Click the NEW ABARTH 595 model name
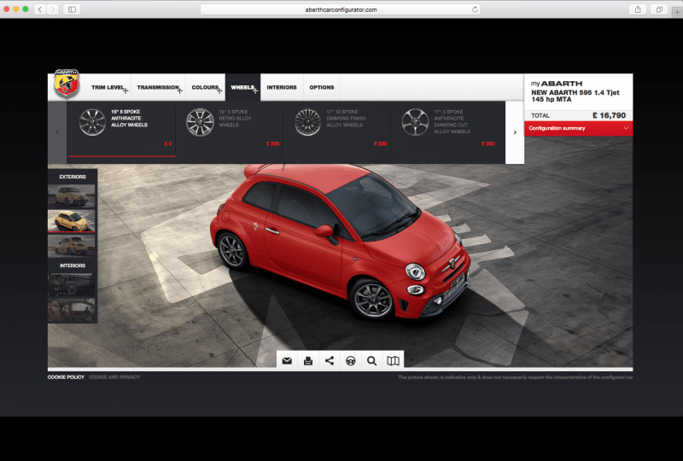The image size is (683, 461). pos(575,96)
